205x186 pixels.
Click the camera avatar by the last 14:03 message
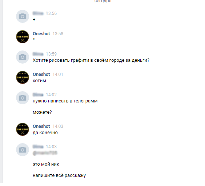[x=23, y=150]
